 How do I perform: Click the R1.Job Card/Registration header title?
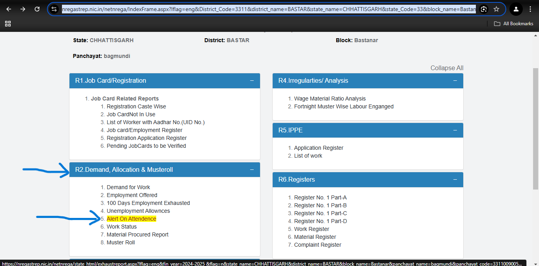(x=111, y=81)
